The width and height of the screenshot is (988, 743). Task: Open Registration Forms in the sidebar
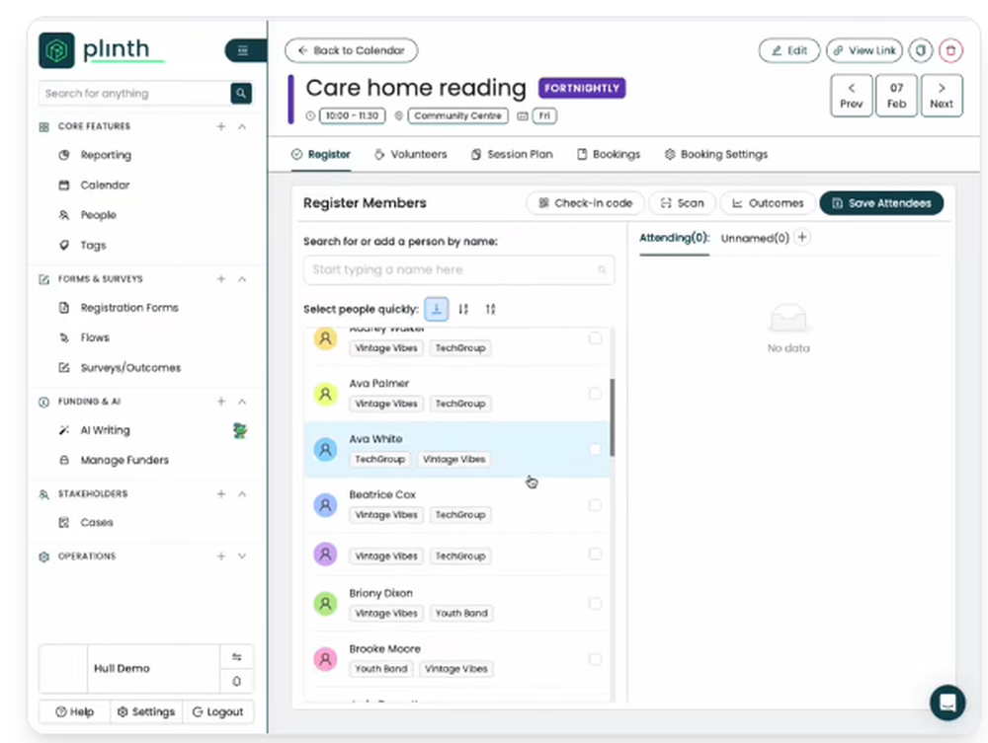click(x=129, y=308)
